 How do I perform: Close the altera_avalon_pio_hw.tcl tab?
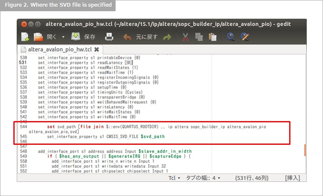[96, 50]
